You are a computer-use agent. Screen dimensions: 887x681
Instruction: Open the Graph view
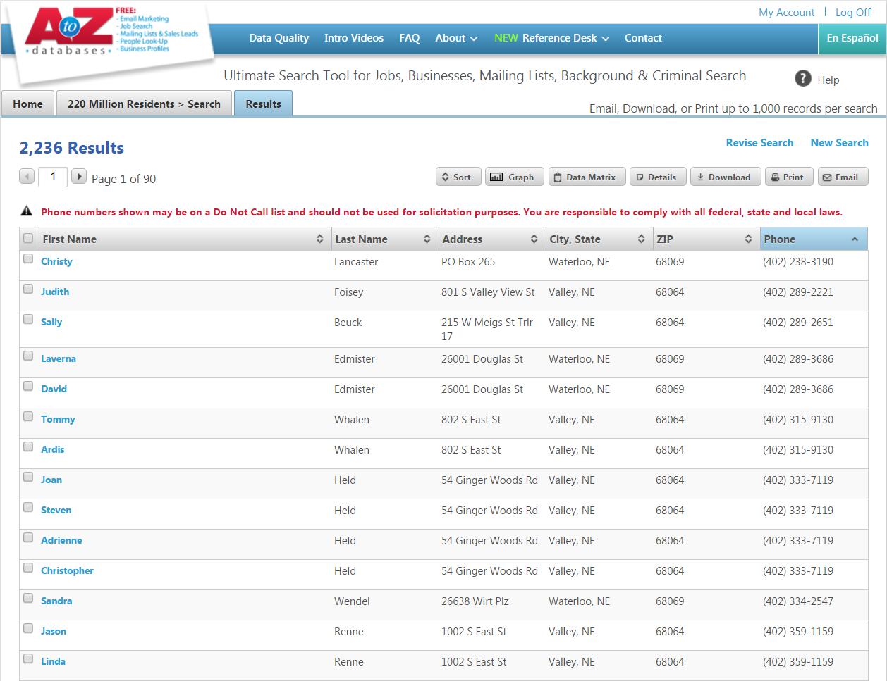click(514, 177)
